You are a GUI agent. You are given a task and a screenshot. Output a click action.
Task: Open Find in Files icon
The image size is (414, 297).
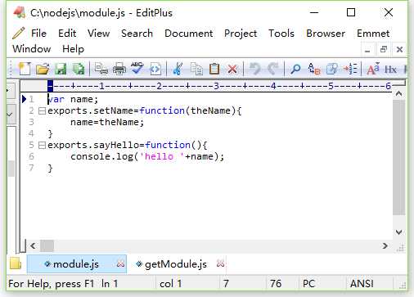tap(332, 69)
